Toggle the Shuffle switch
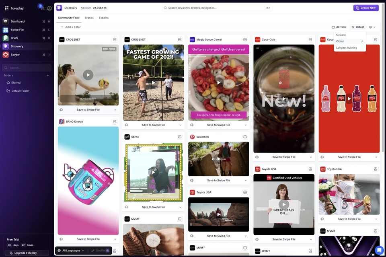Image resolution: width=386 pixels, height=257 pixels. (x=107, y=251)
